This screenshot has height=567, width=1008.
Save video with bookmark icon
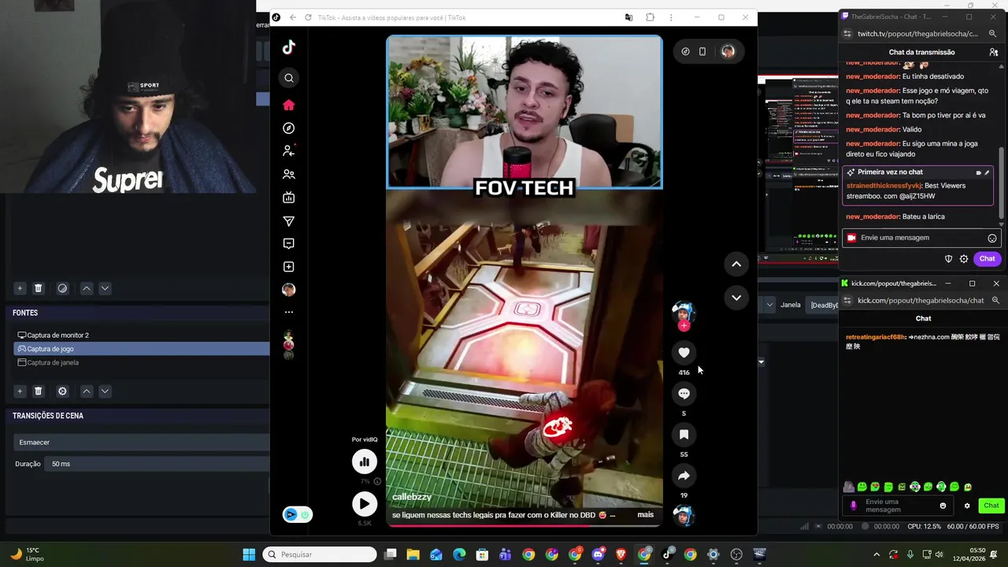click(x=684, y=435)
